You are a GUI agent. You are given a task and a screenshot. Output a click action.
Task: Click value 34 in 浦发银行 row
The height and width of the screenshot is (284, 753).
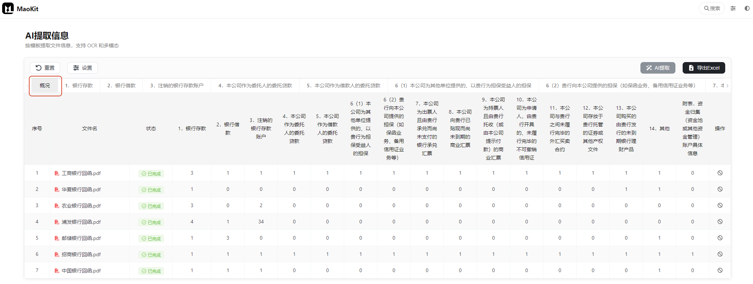click(261, 222)
